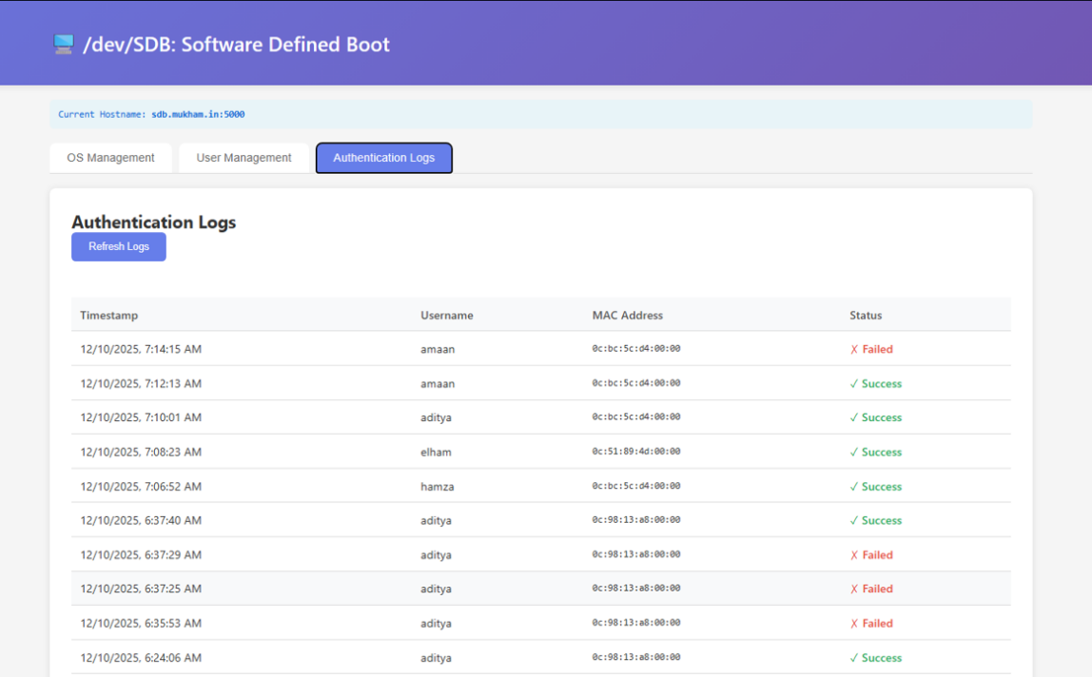1092x677 pixels.
Task: Click the Success status at 6:24:06 AM
Action: [875, 658]
